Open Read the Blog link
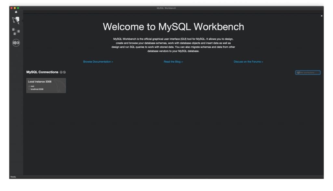 (173, 62)
